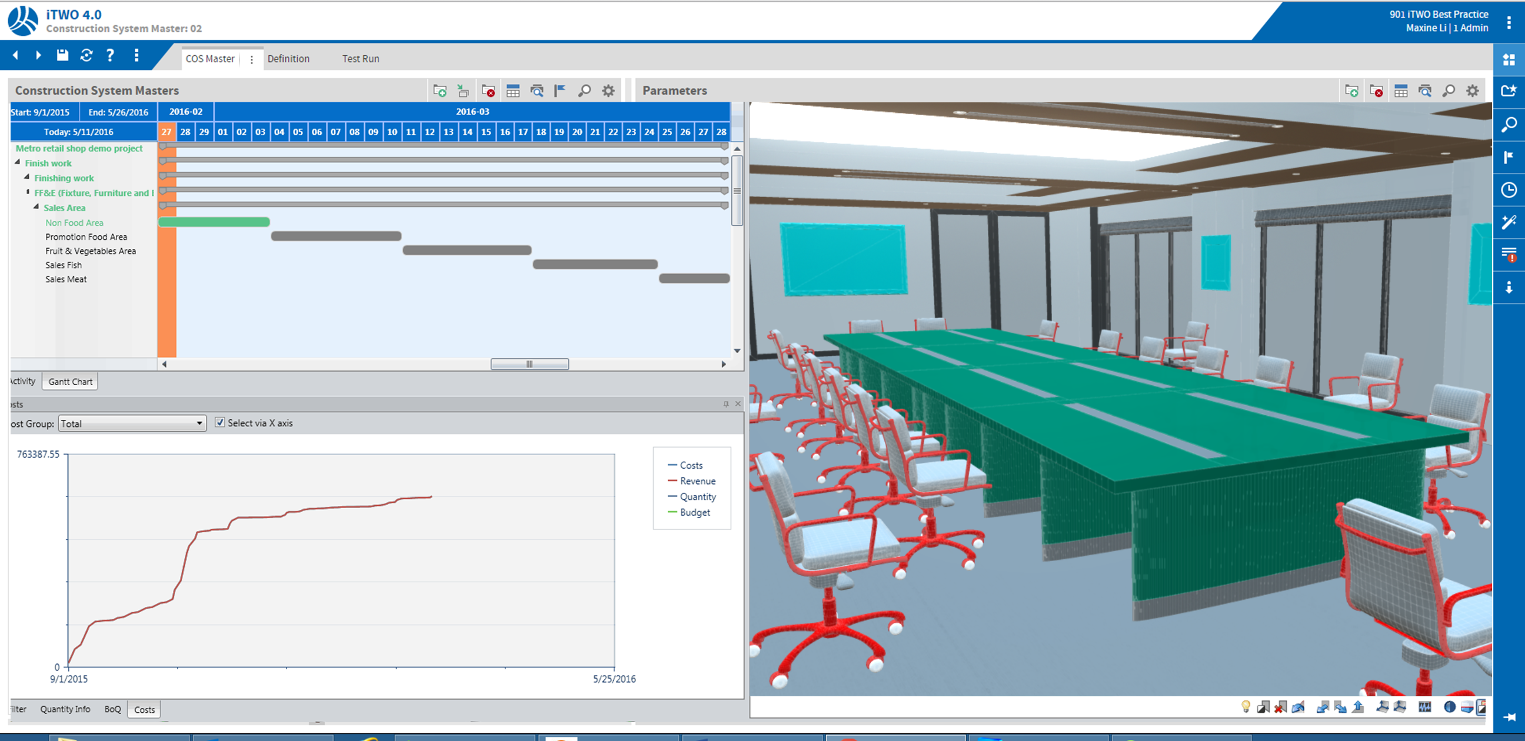Select the magic wand icon in the right sidebar
Screen dimensions: 1525x741
(1509, 222)
